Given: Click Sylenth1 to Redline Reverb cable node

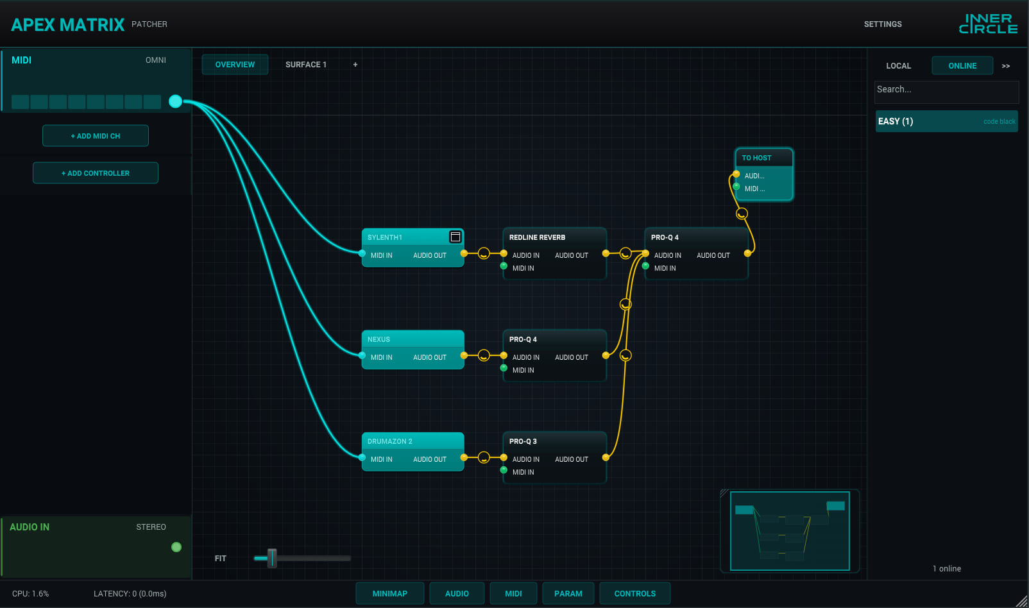Looking at the screenshot, I should pyautogui.click(x=484, y=254).
